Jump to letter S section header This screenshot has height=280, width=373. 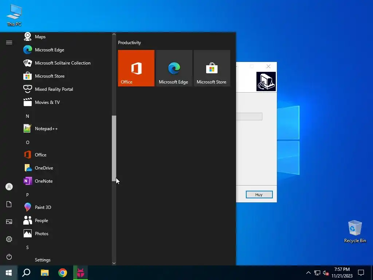point(27,248)
